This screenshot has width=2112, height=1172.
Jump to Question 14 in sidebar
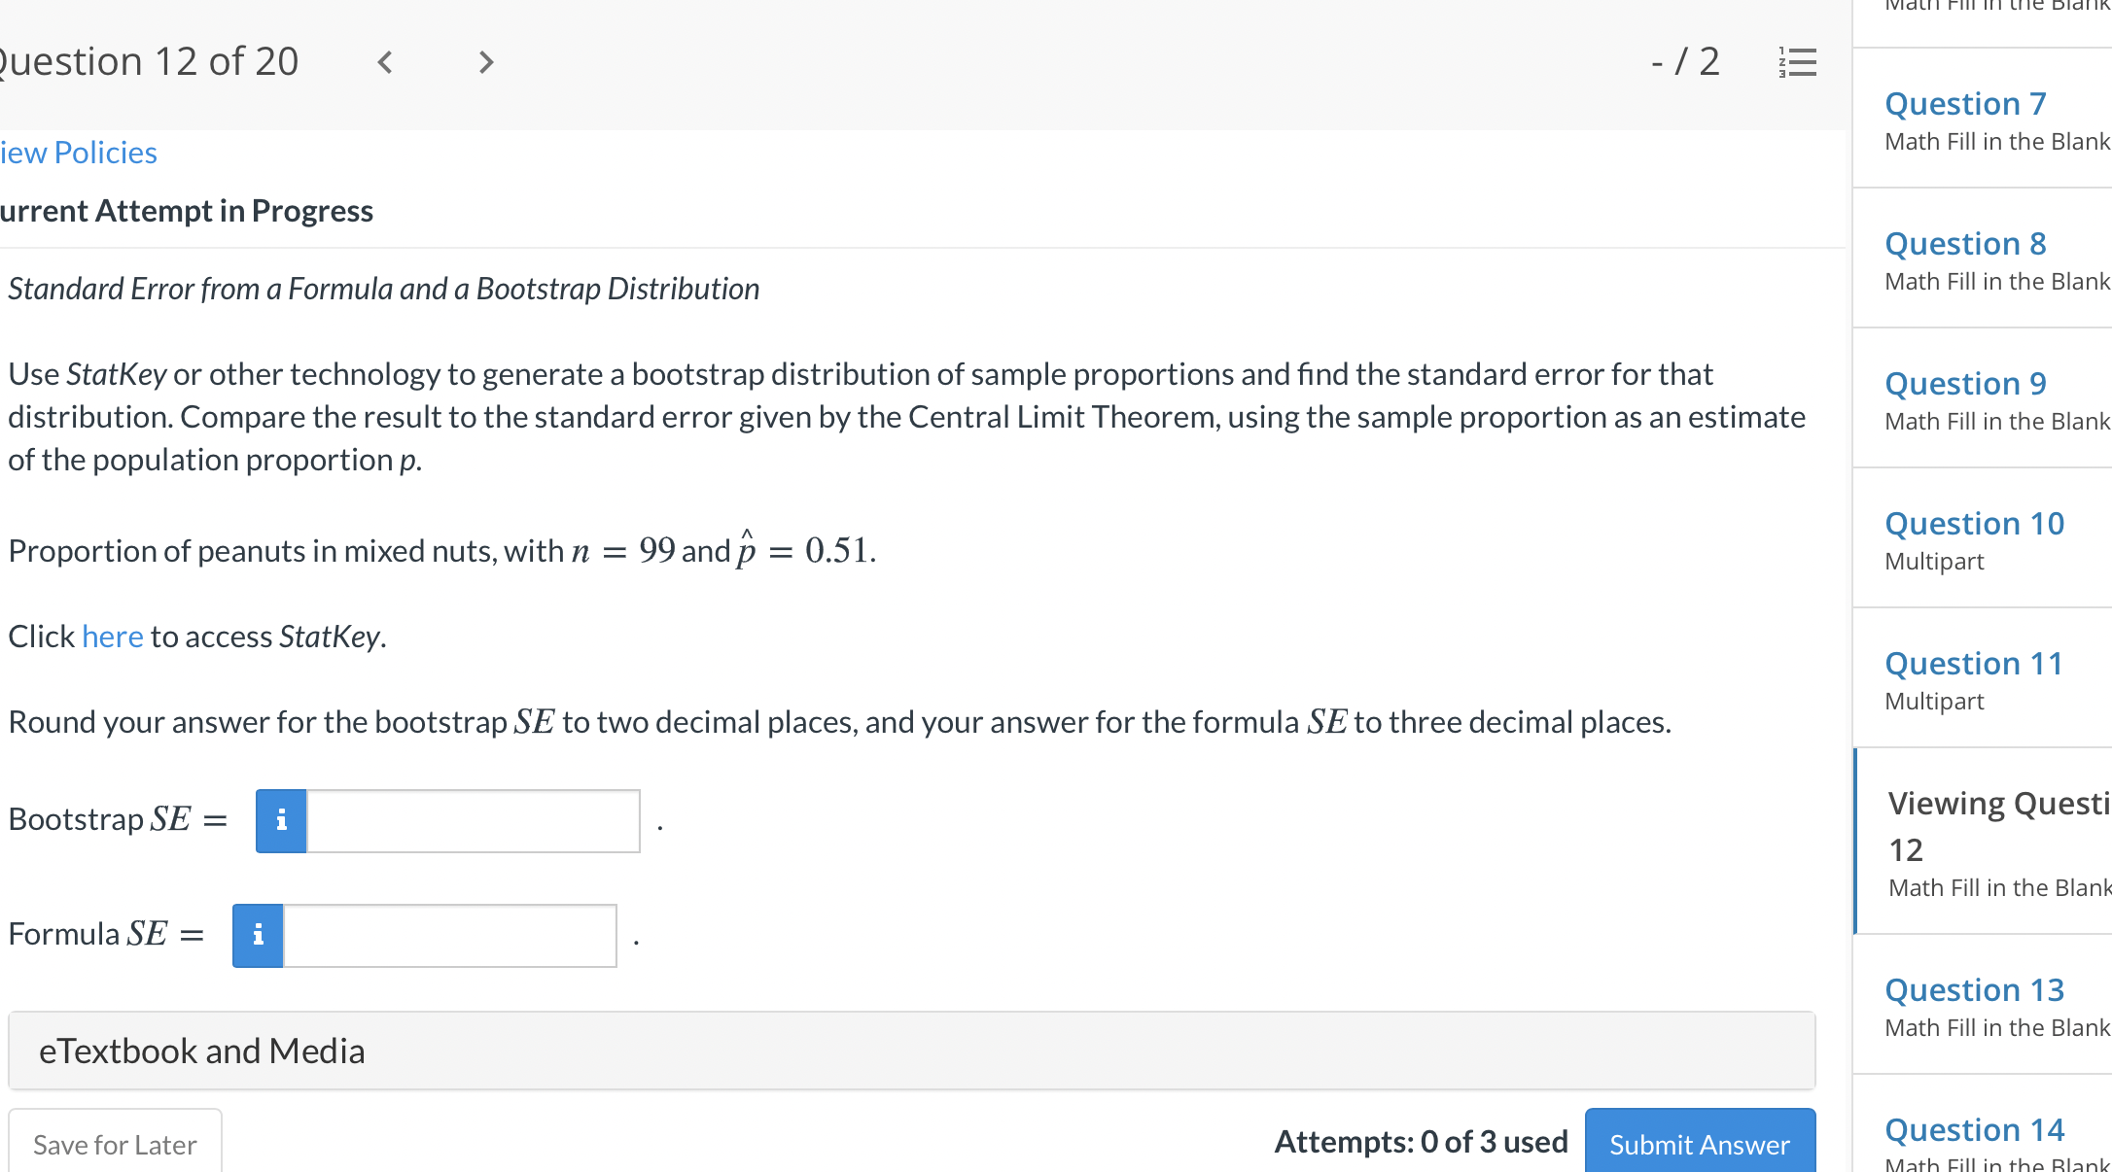click(1974, 1130)
